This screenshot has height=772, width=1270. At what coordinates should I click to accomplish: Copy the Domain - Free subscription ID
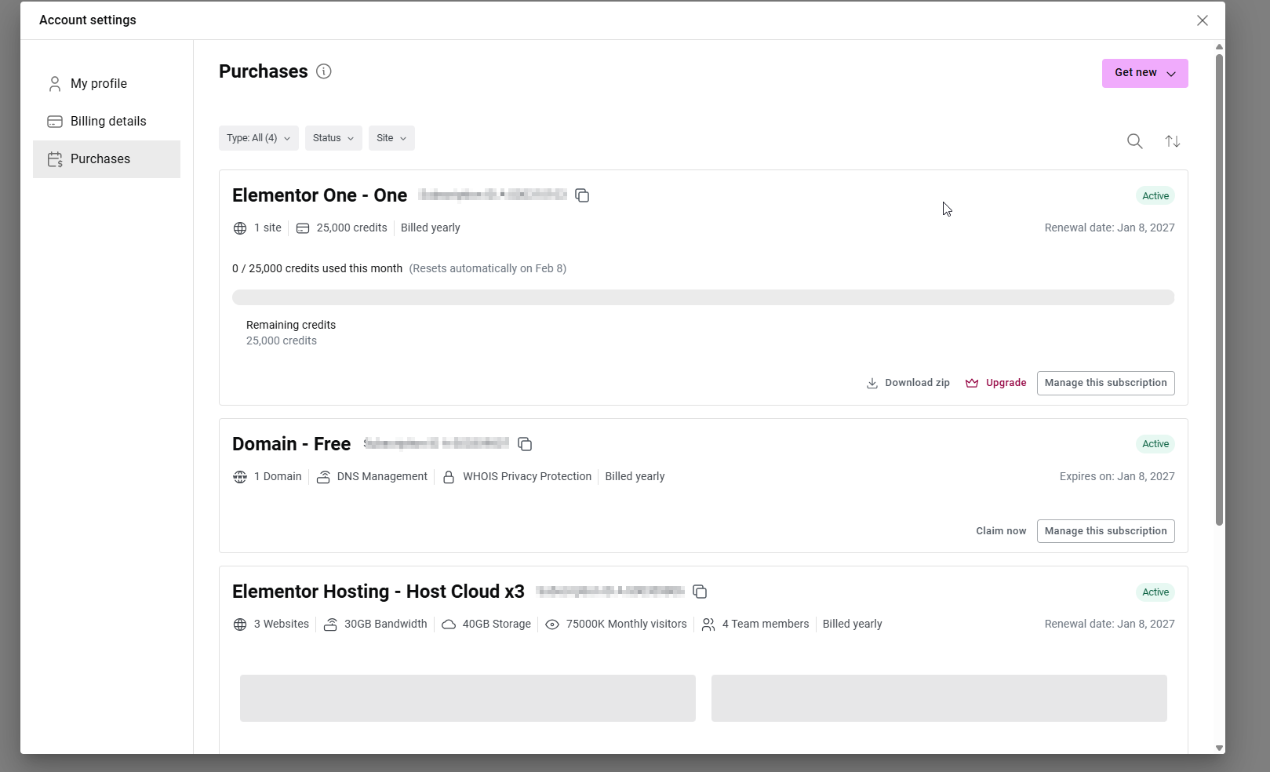525,444
